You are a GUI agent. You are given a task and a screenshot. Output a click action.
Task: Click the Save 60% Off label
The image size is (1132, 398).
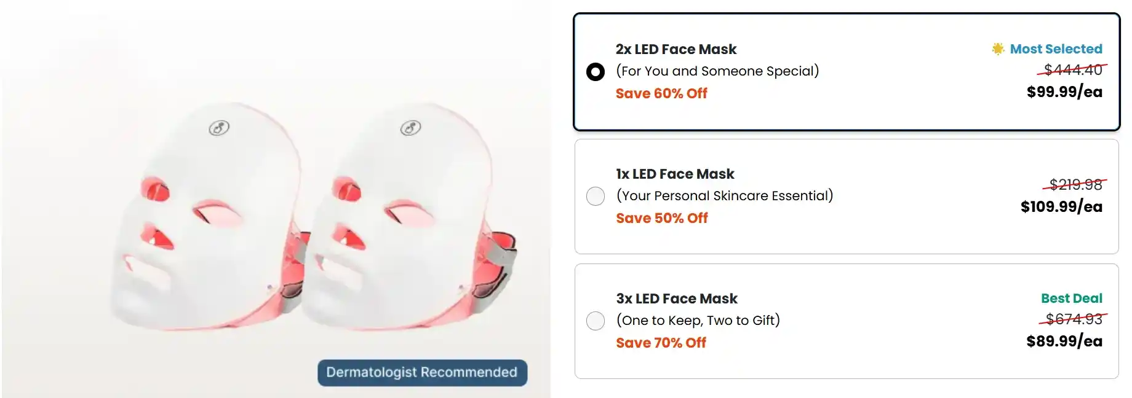click(x=661, y=93)
